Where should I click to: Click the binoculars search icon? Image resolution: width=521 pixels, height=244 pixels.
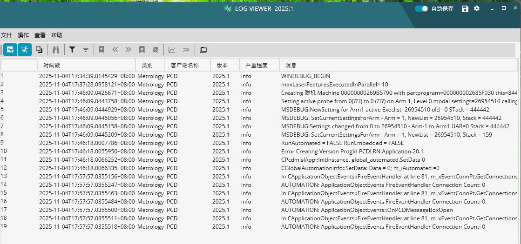click(x=56, y=50)
